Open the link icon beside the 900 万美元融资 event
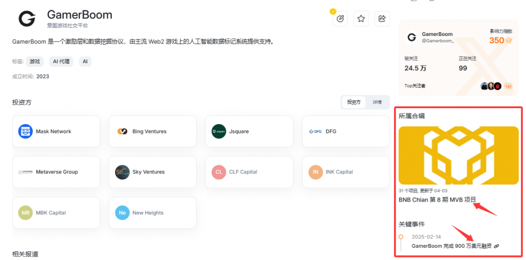 click(x=497, y=246)
